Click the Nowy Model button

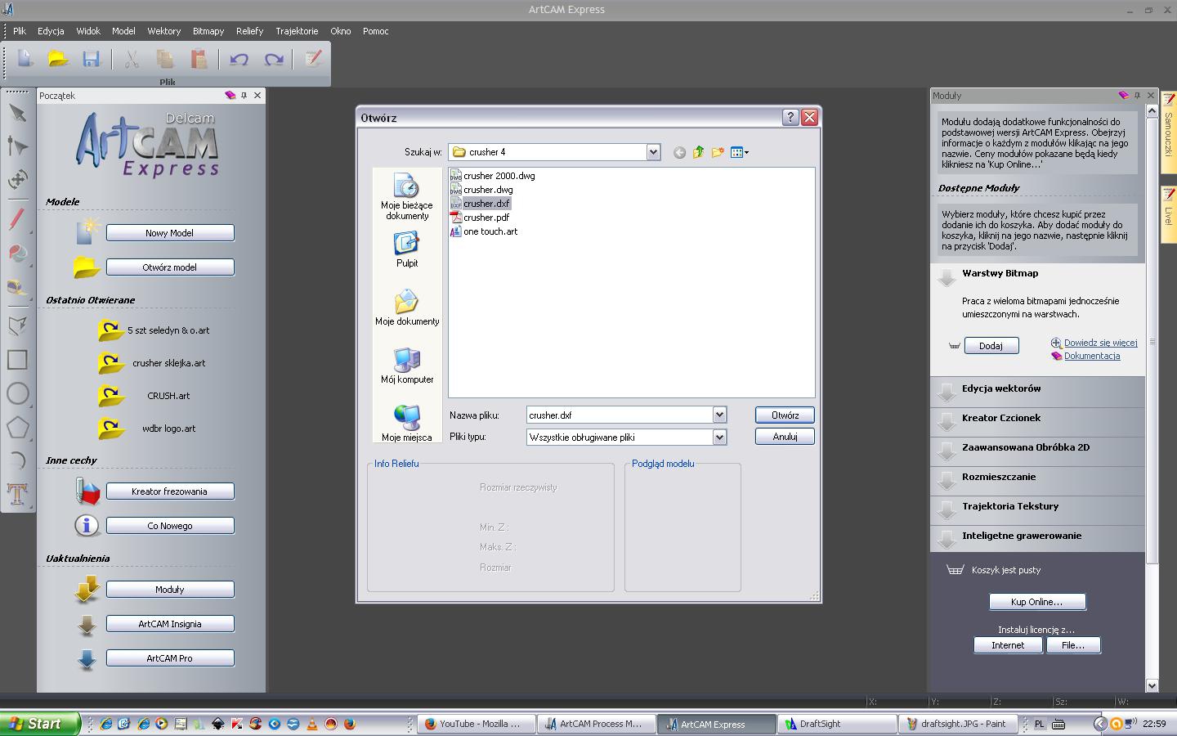click(170, 233)
